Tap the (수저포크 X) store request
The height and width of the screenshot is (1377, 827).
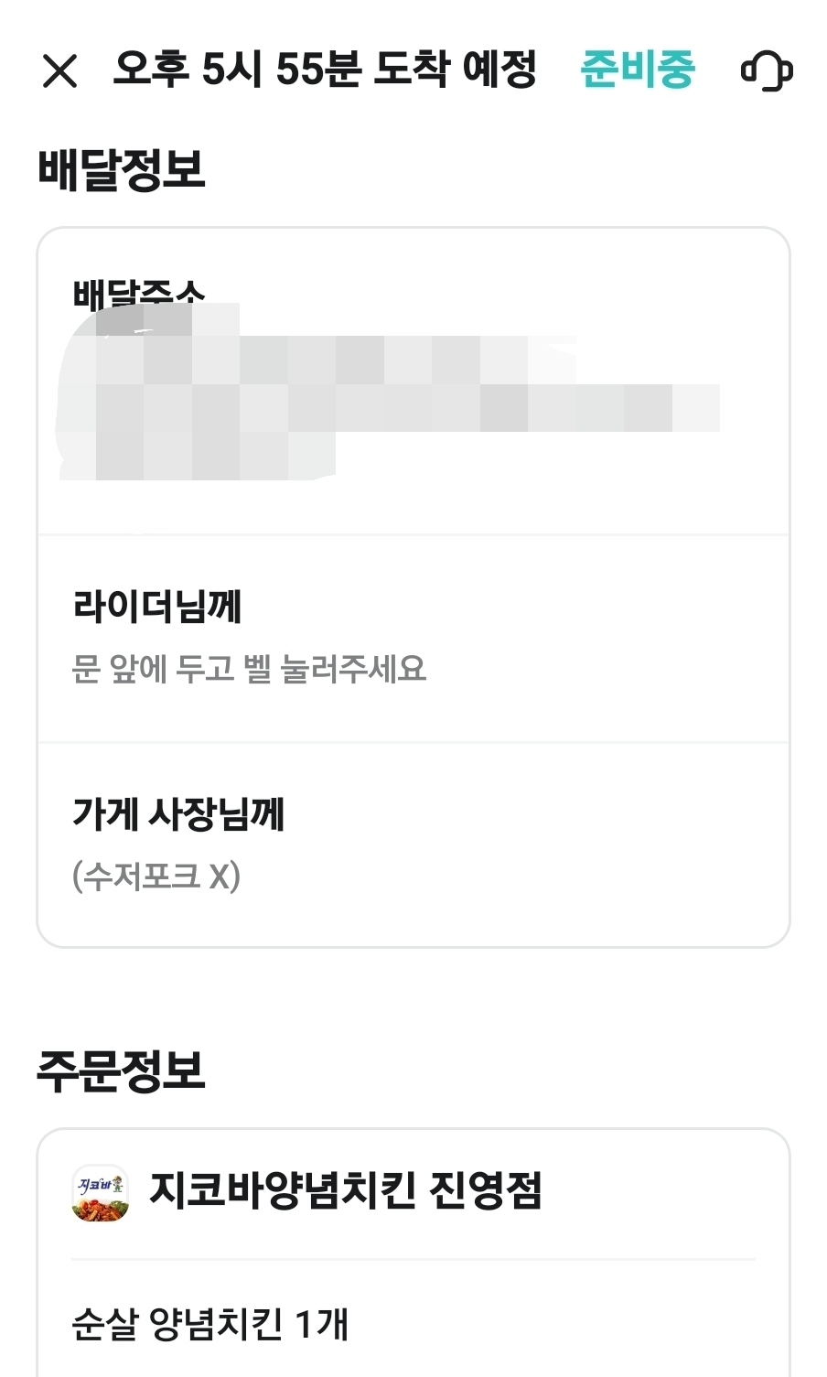click(156, 877)
